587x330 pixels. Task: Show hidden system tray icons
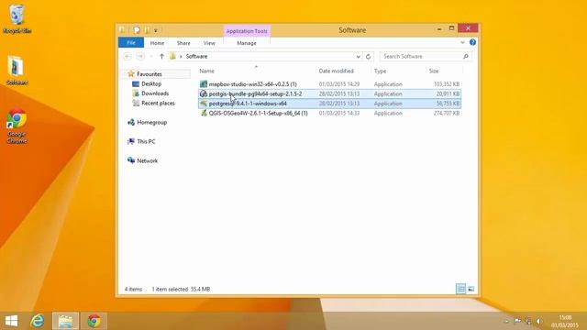506,321
